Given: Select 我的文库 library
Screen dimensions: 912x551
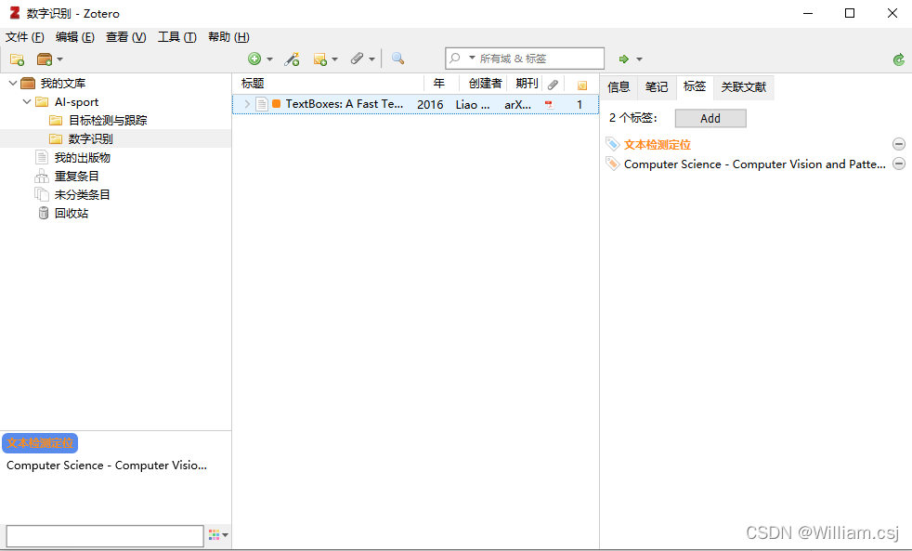Looking at the screenshot, I should point(63,84).
